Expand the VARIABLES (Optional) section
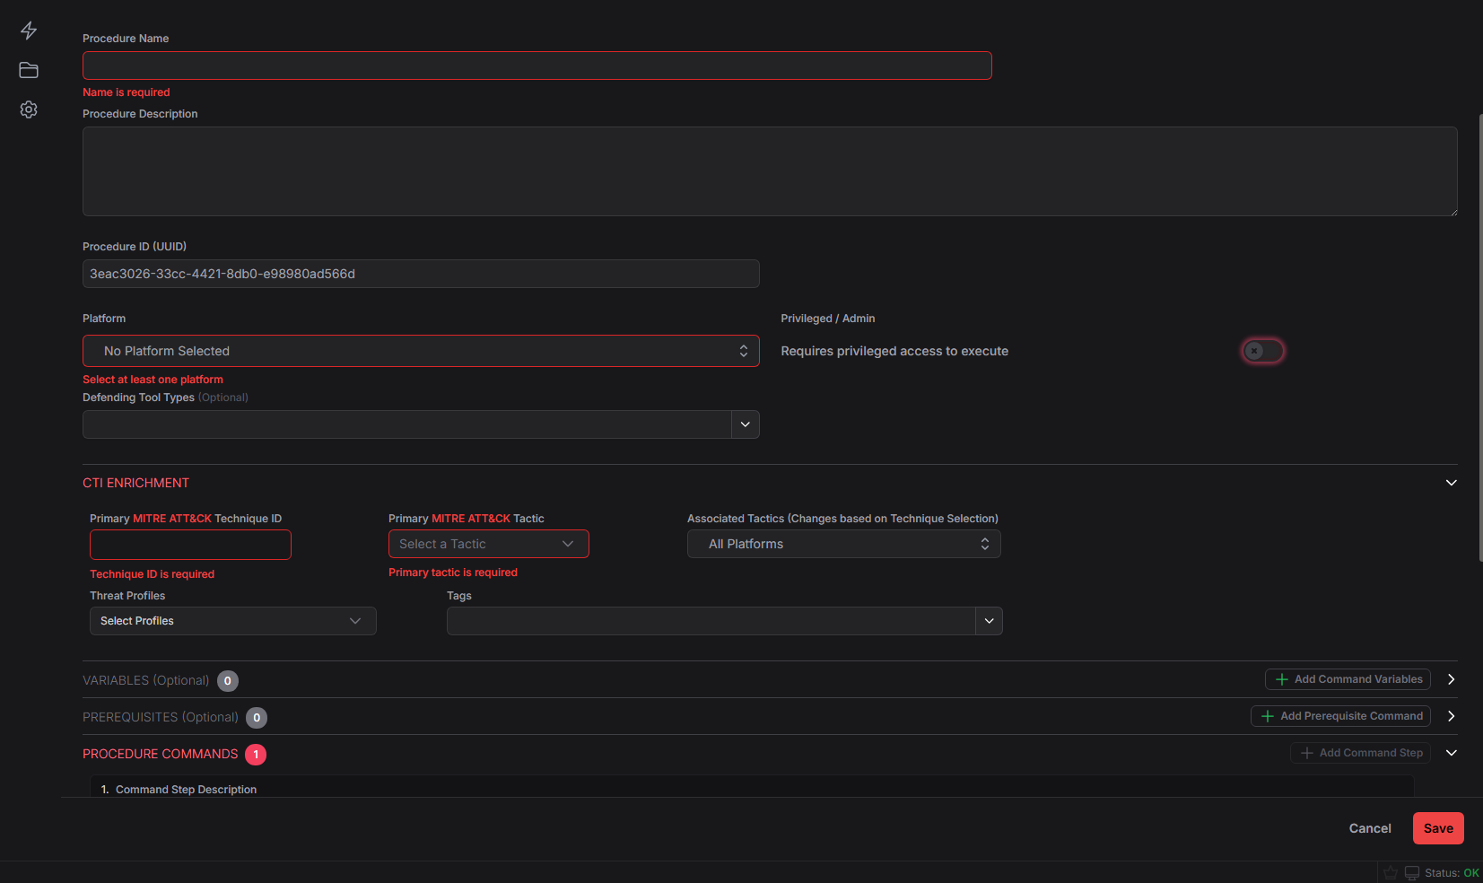The height and width of the screenshot is (883, 1483). [1451, 679]
